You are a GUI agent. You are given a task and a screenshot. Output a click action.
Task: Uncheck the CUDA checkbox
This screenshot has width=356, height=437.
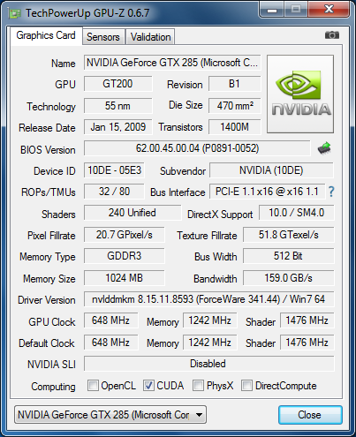click(148, 385)
